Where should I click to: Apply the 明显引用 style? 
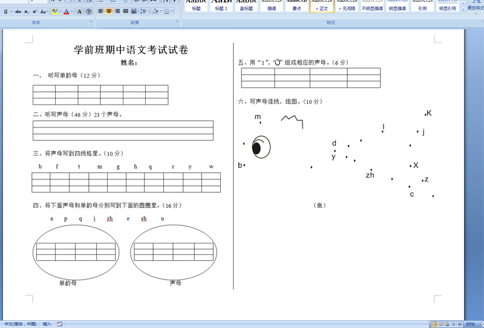point(448,5)
